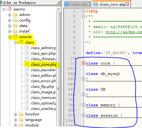Click the class_error file icon
142x128 pixels.
(27, 81)
